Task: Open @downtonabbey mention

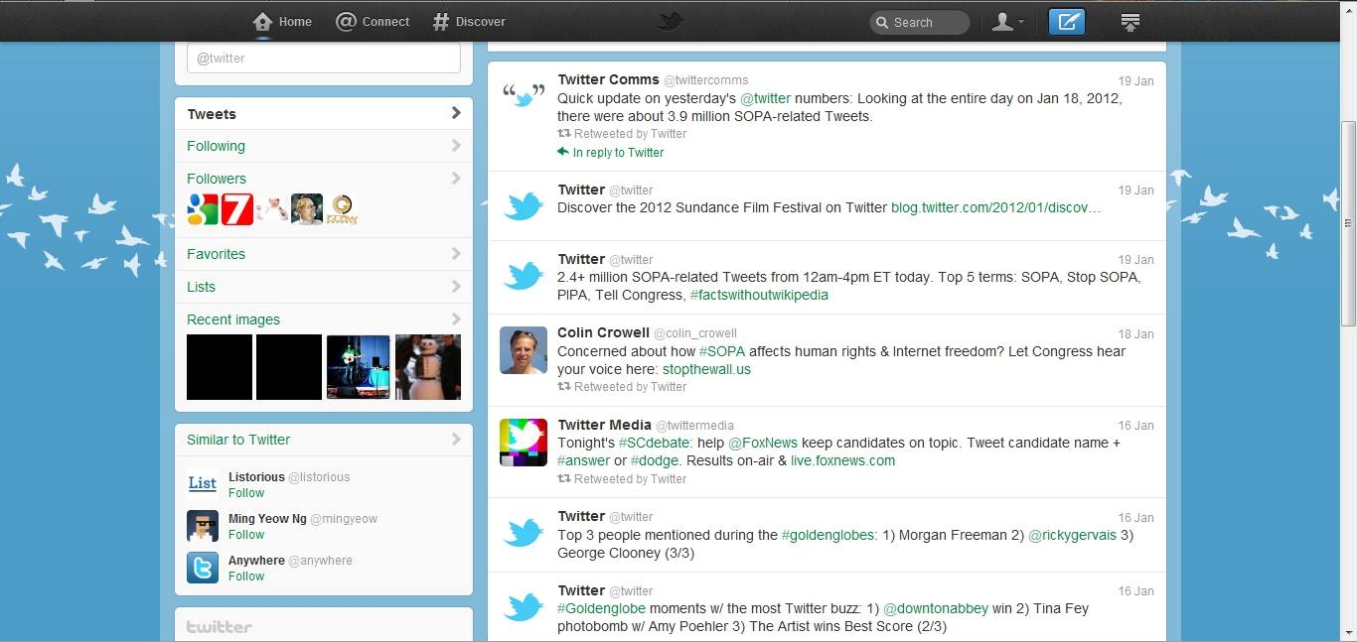Action: pyautogui.click(x=936, y=608)
